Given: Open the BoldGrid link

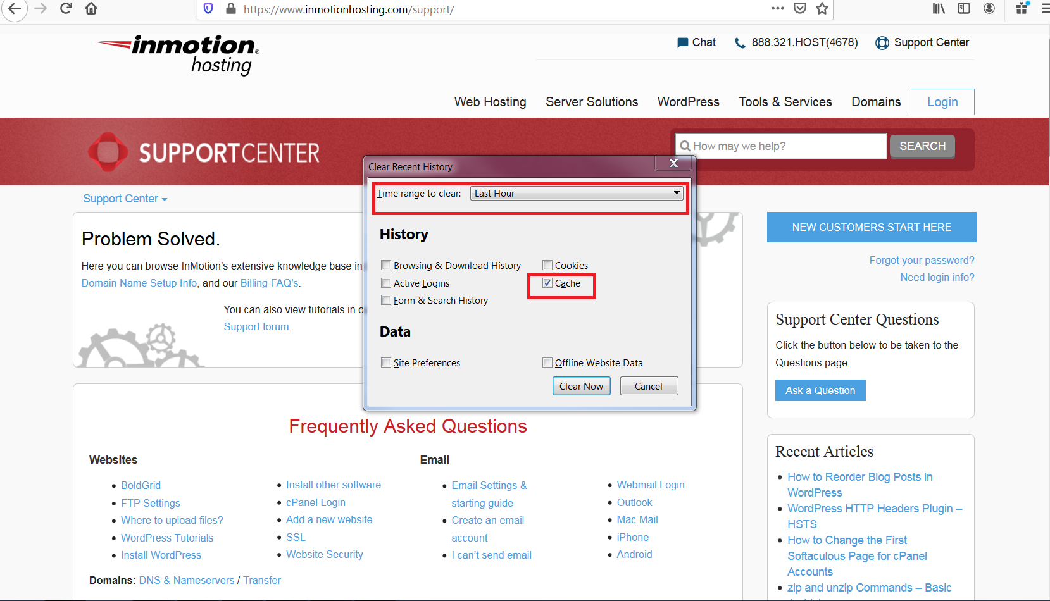Looking at the screenshot, I should click(141, 485).
